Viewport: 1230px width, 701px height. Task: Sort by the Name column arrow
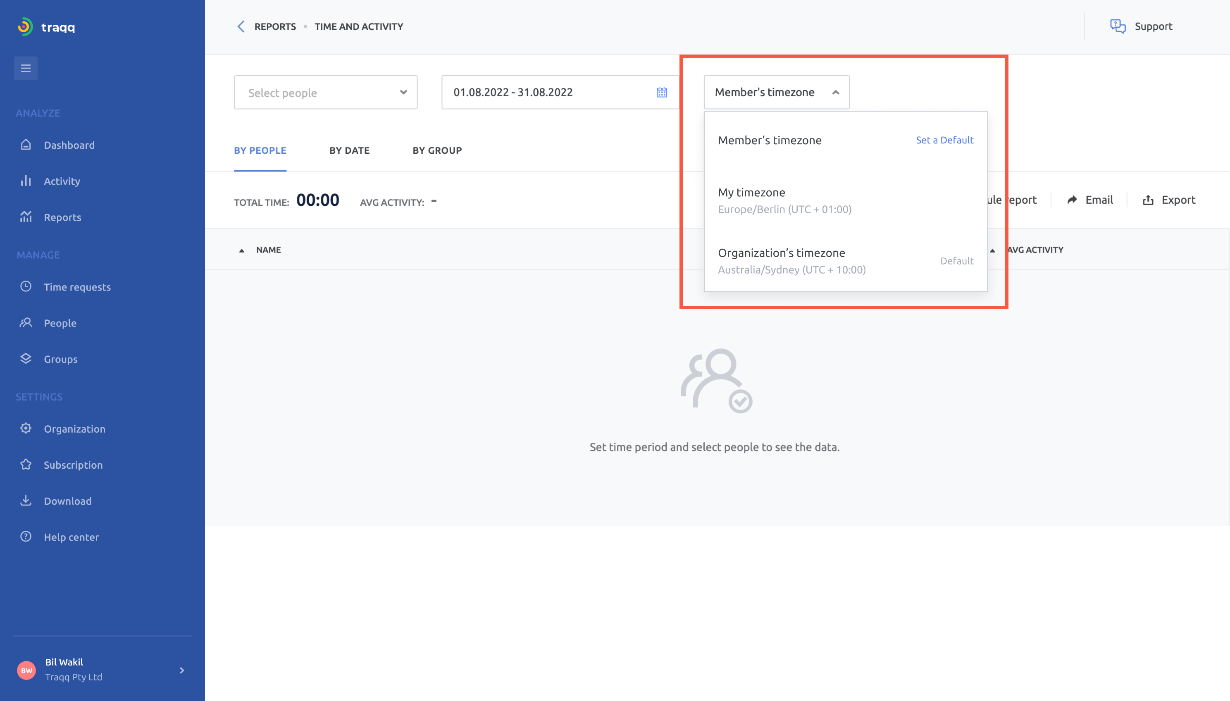242,250
